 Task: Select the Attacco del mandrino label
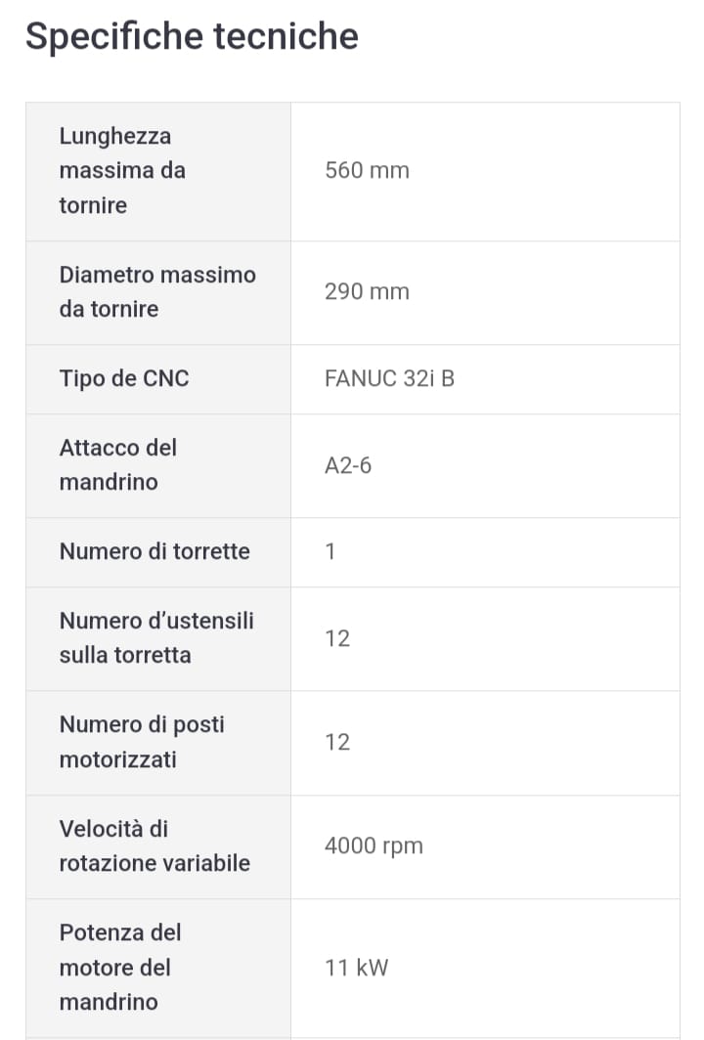(x=118, y=465)
